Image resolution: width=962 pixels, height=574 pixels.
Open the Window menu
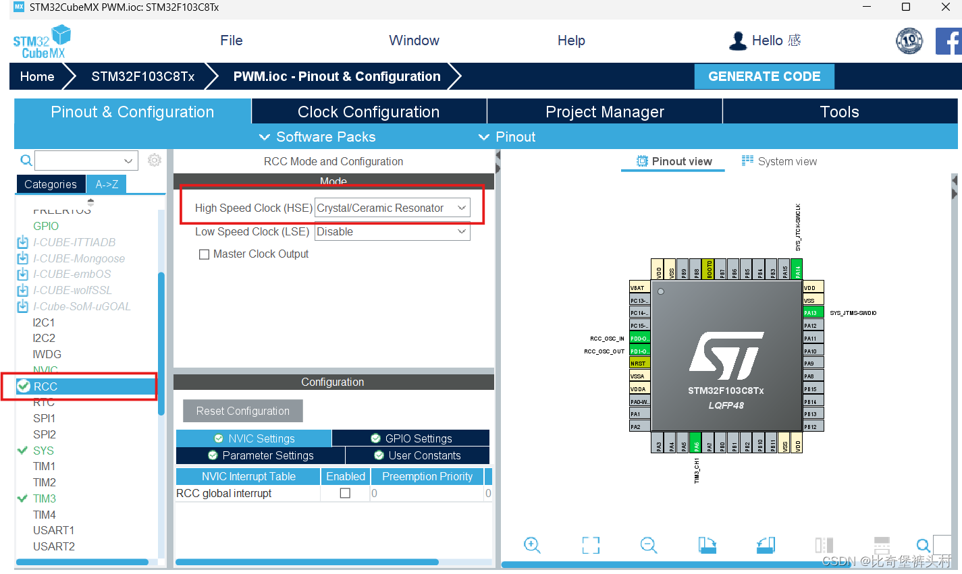[414, 40]
